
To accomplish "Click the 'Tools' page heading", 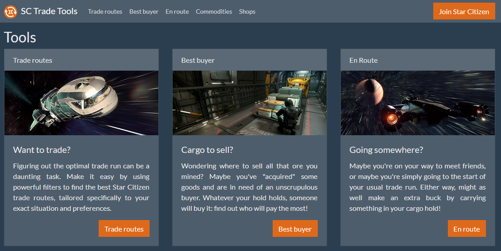I will (20, 38).
